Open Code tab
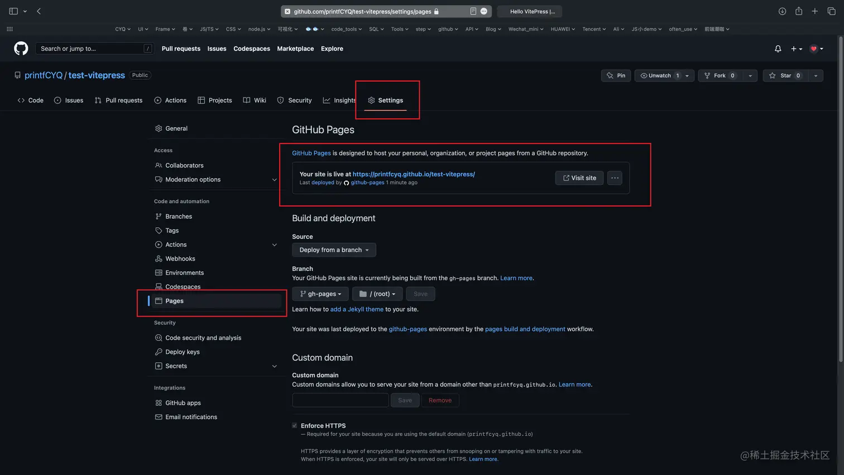 pos(30,100)
